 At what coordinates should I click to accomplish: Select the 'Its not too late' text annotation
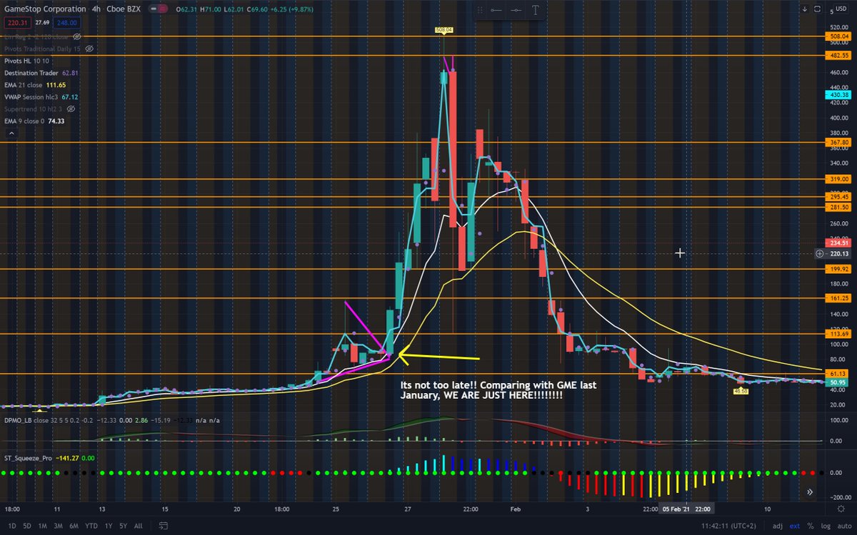[x=498, y=389]
